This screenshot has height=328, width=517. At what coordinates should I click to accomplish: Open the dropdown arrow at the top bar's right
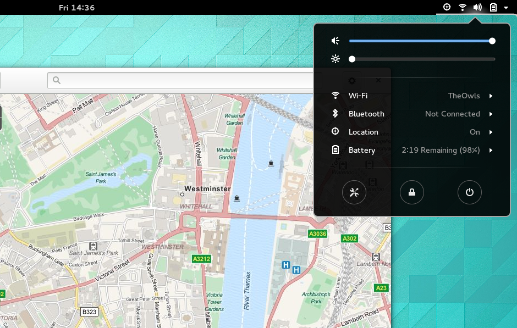(x=505, y=7)
